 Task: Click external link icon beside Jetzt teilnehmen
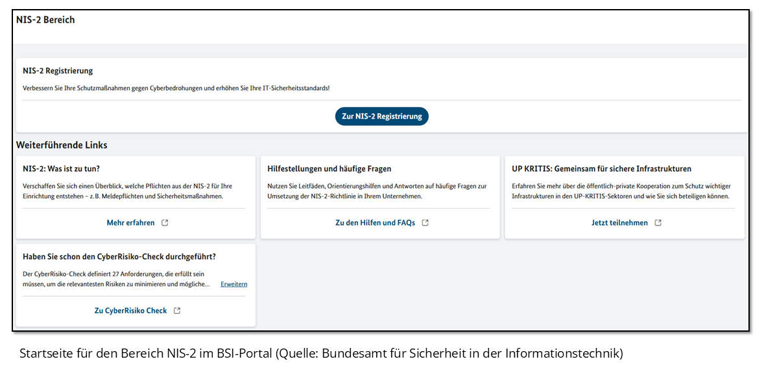pos(658,223)
